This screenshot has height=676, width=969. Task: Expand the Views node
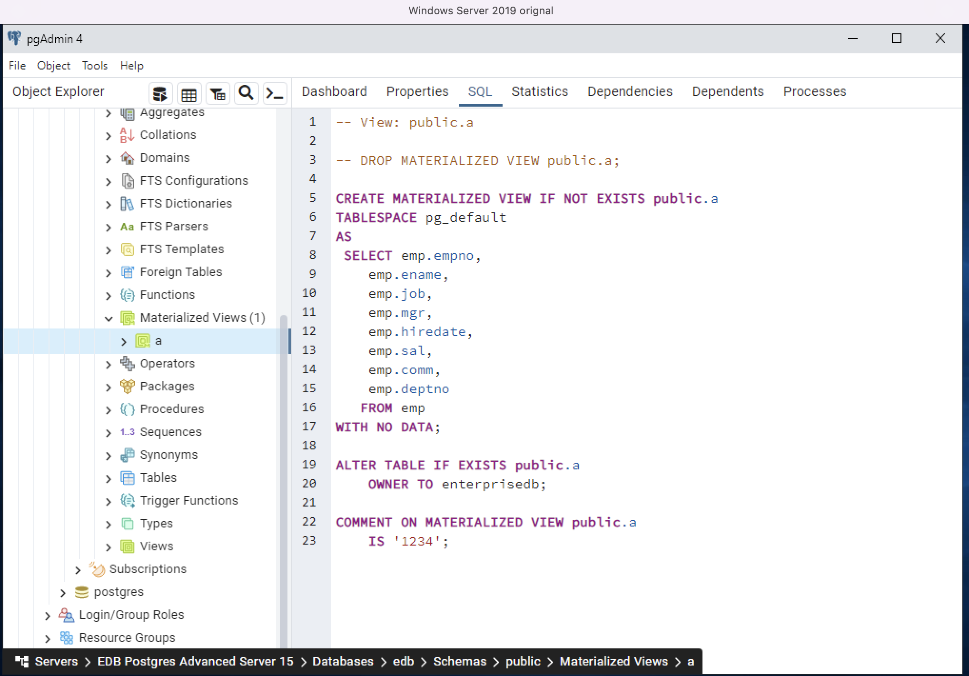[x=109, y=547]
